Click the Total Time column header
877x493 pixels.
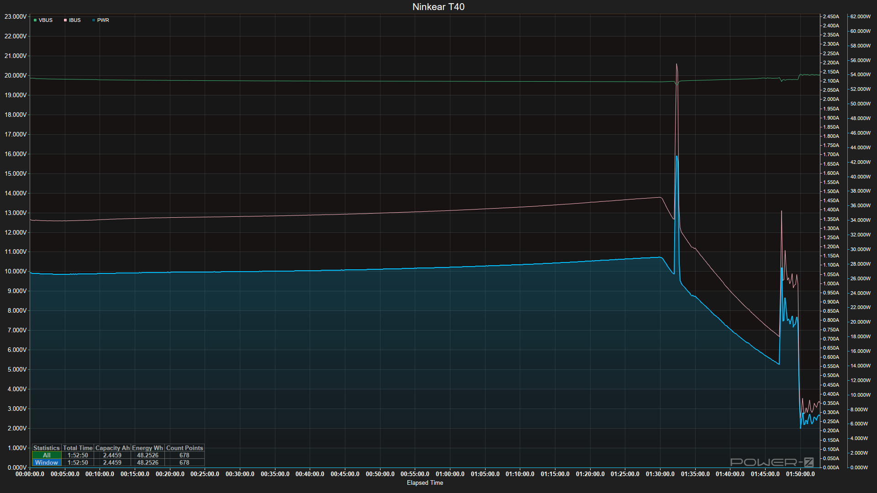tap(78, 448)
